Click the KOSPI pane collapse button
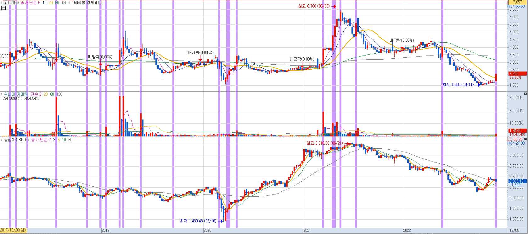The height and width of the screenshot is (234, 528). (525, 139)
